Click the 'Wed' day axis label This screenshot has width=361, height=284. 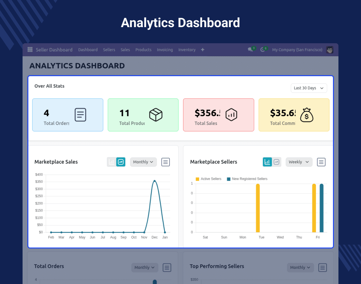tap(280, 237)
